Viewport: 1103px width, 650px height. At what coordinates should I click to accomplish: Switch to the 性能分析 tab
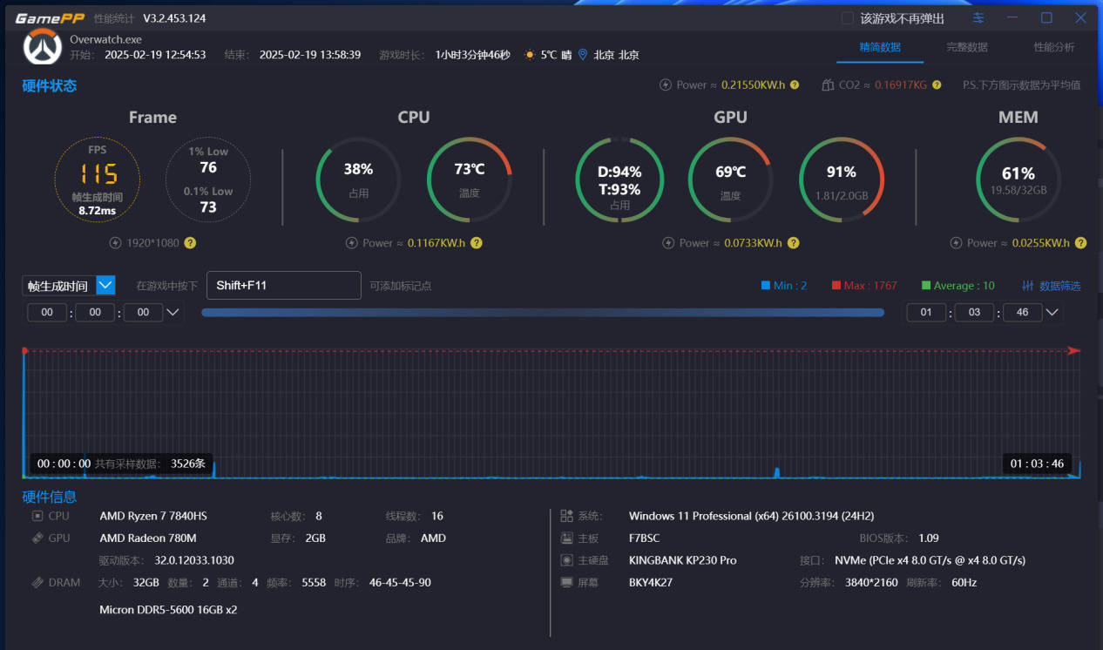point(1053,47)
